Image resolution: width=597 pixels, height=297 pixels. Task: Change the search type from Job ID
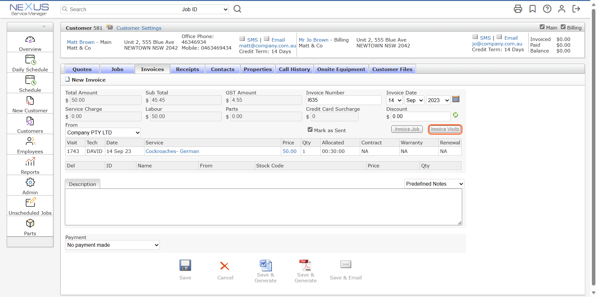(x=203, y=9)
